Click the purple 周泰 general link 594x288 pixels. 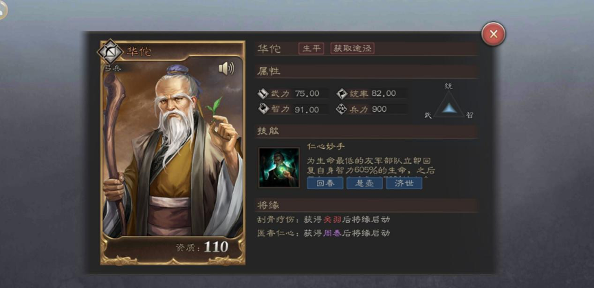332,233
